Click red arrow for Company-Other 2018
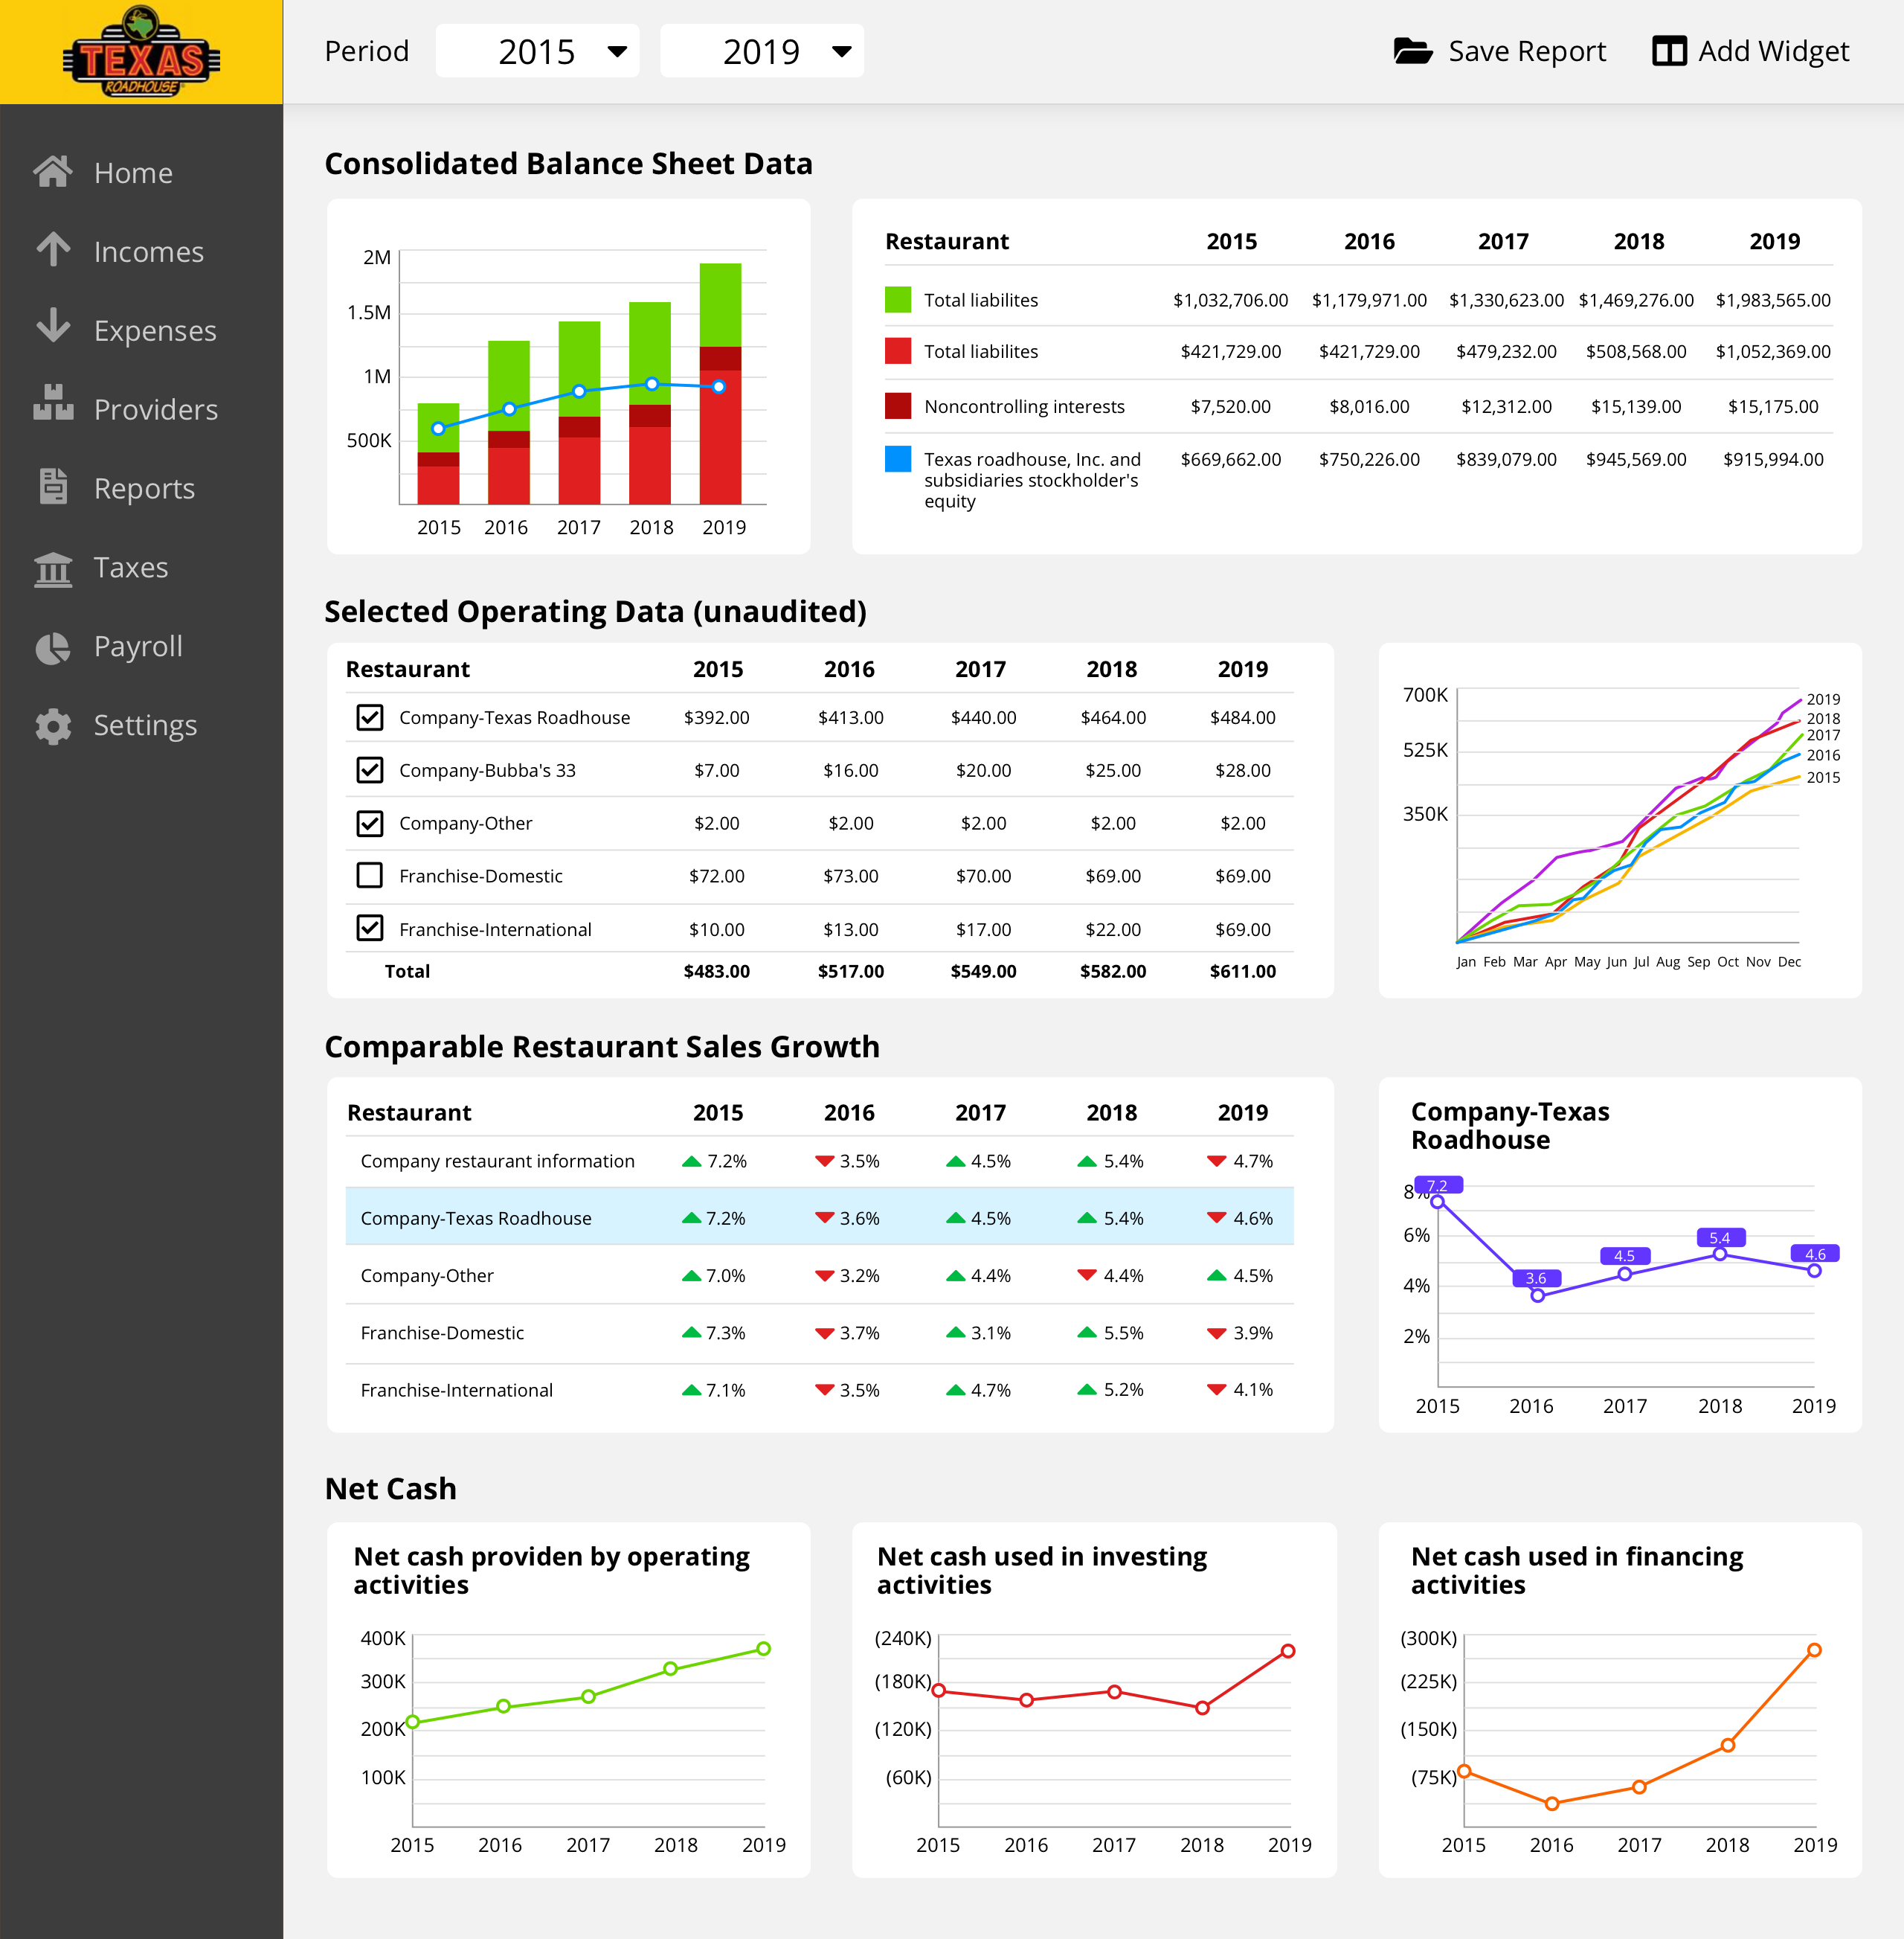1904x1939 pixels. (1087, 1275)
